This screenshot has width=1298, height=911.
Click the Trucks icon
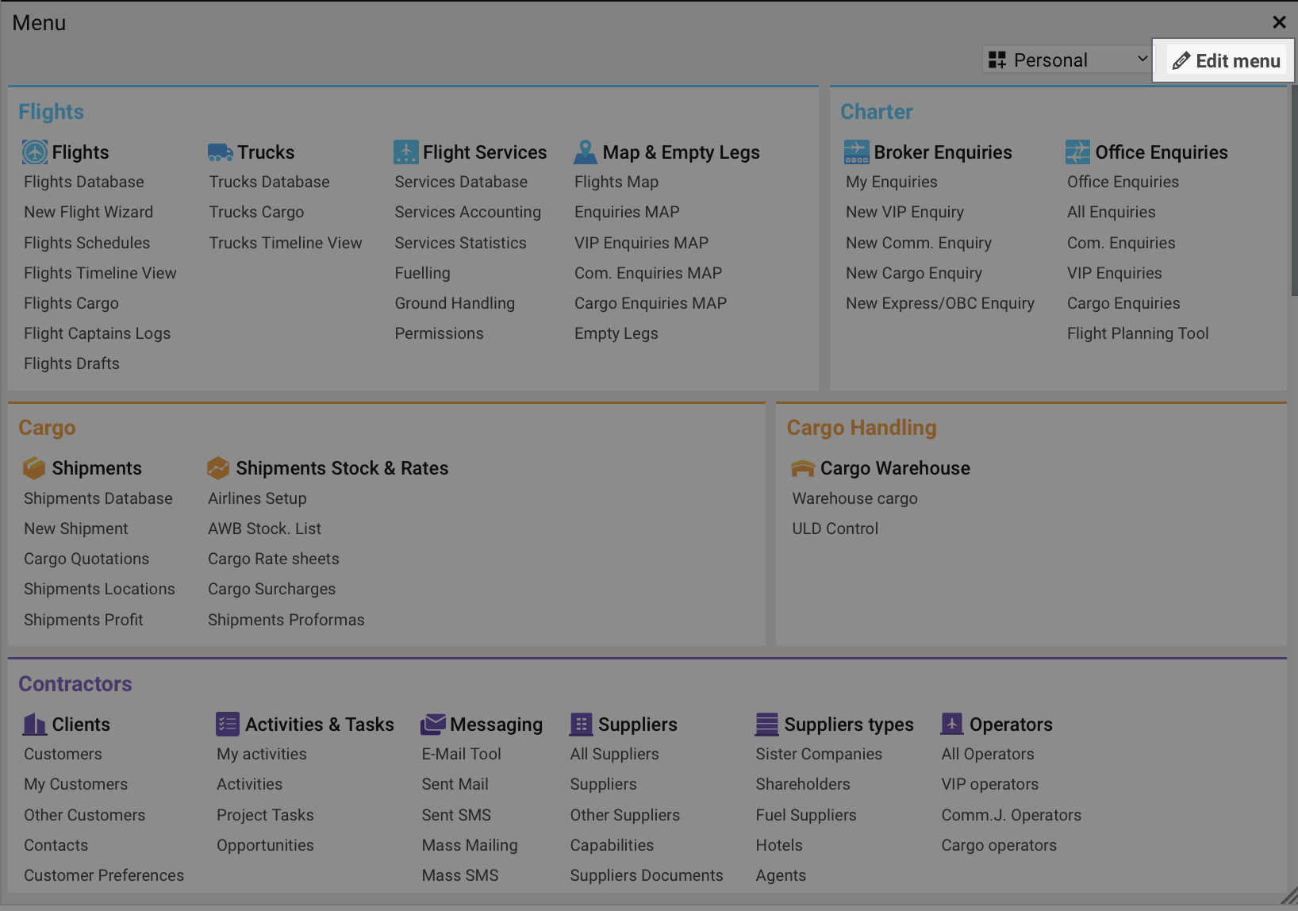220,152
